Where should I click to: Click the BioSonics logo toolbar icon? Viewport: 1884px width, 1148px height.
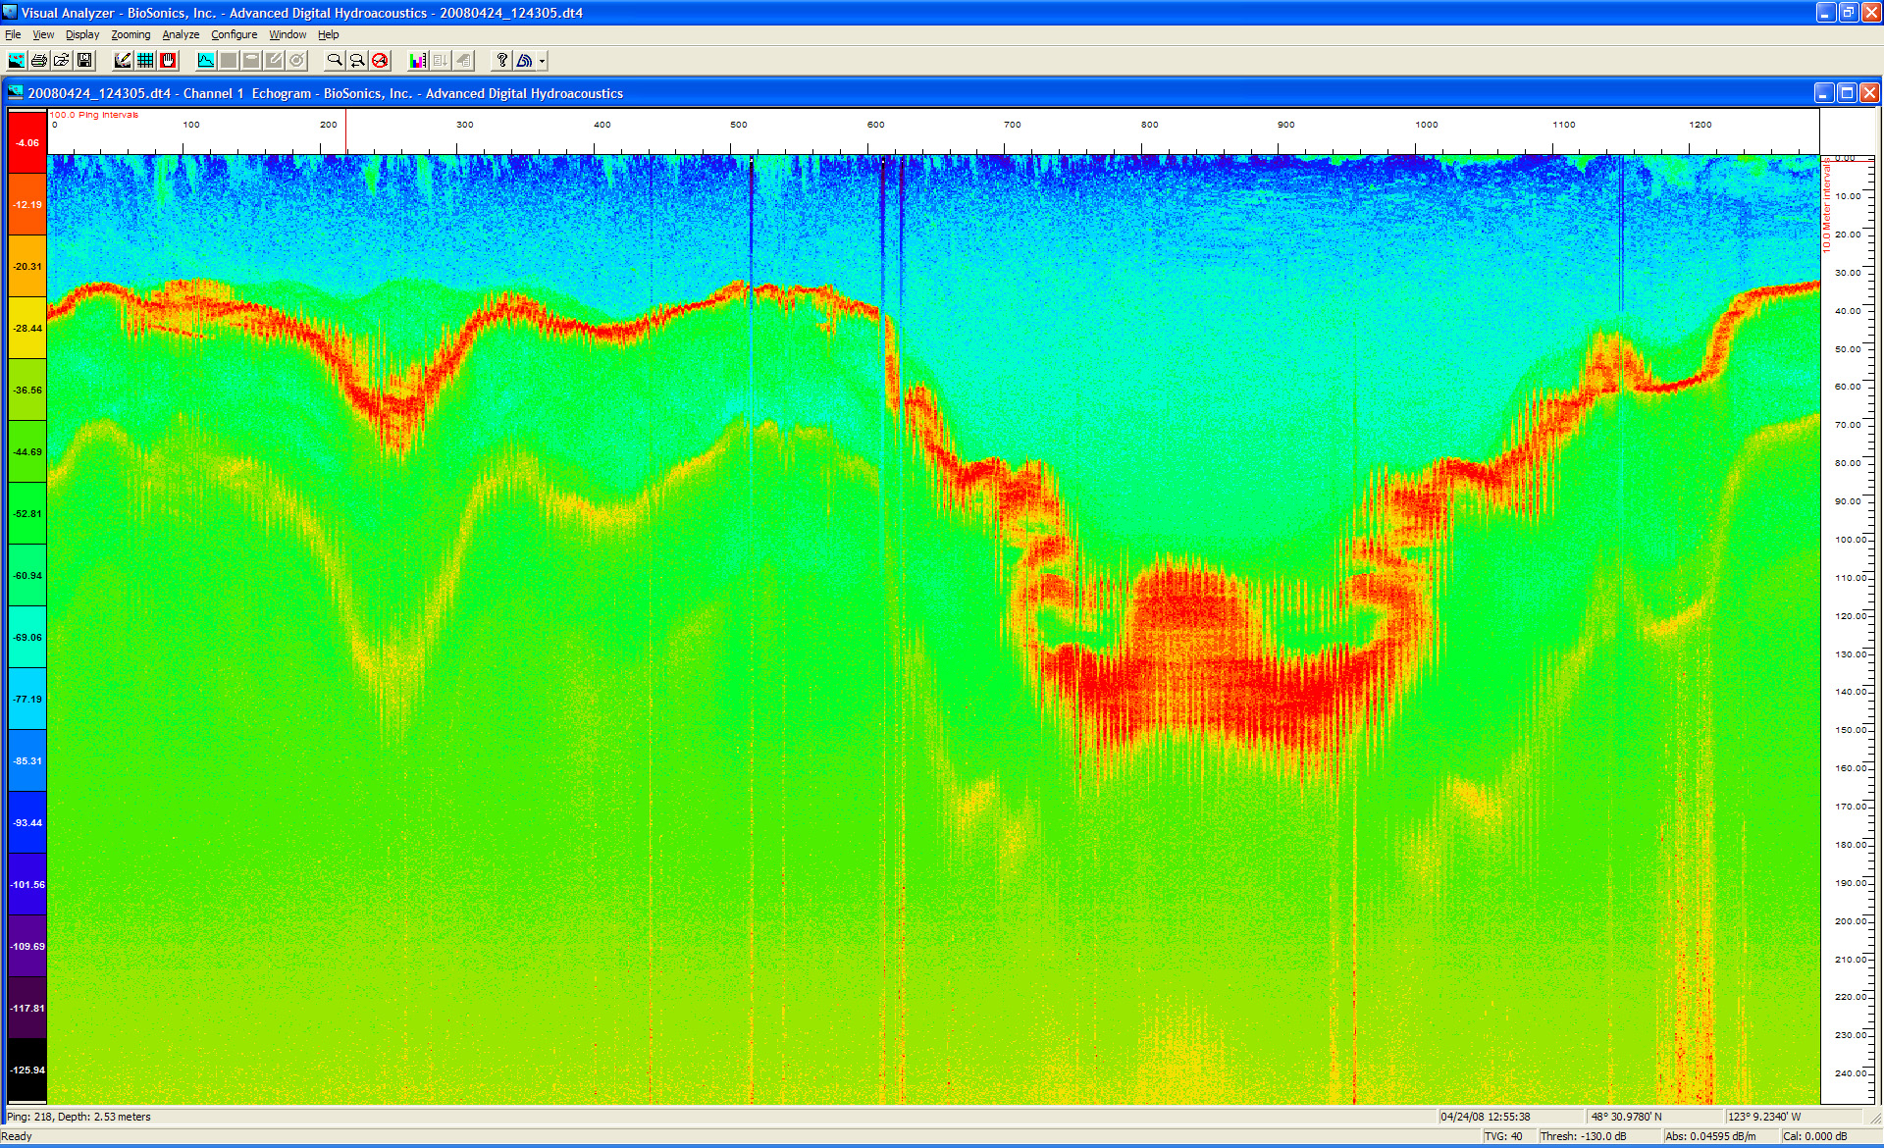525,61
